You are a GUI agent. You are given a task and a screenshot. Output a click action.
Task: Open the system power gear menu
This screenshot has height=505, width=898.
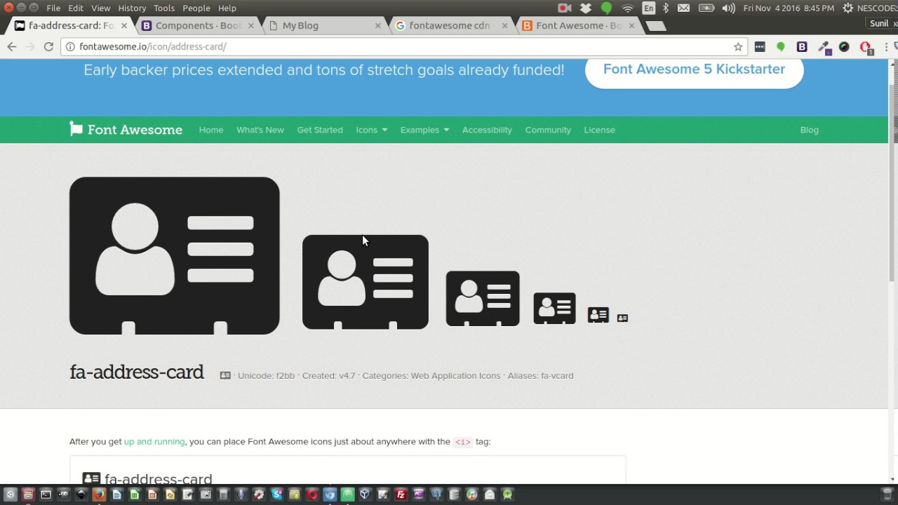pyautogui.click(x=848, y=8)
